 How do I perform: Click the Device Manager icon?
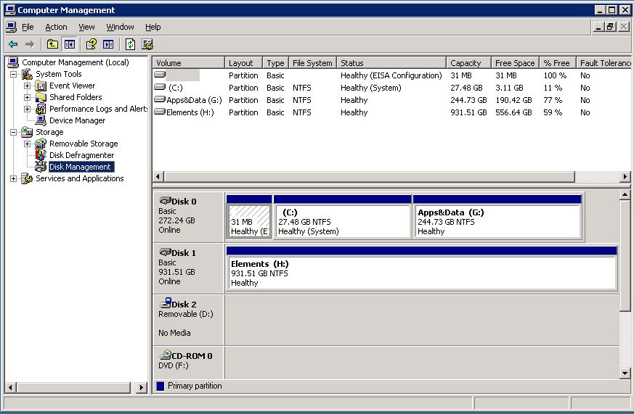[41, 120]
